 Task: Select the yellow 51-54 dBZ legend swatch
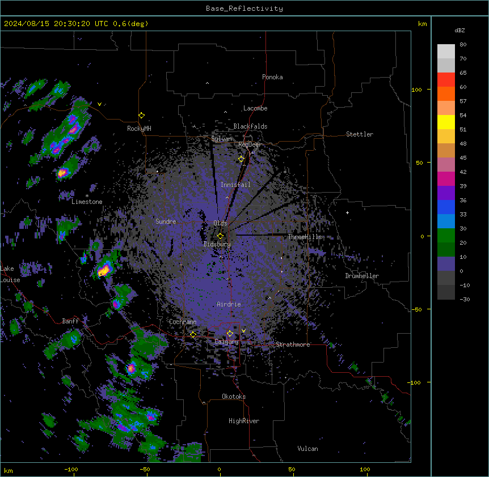[x=446, y=122]
